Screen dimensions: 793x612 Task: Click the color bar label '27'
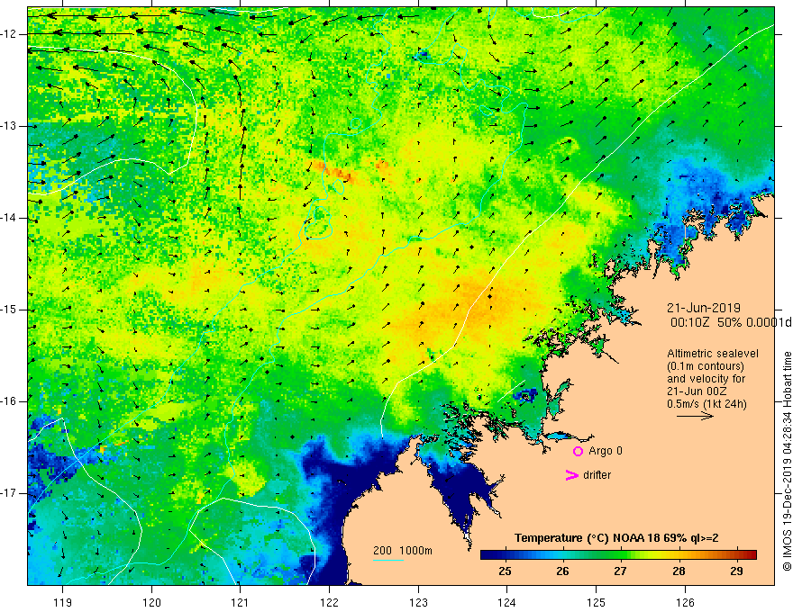point(621,571)
